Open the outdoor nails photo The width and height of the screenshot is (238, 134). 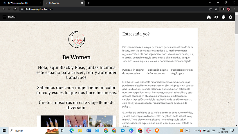click(x=101, y=121)
